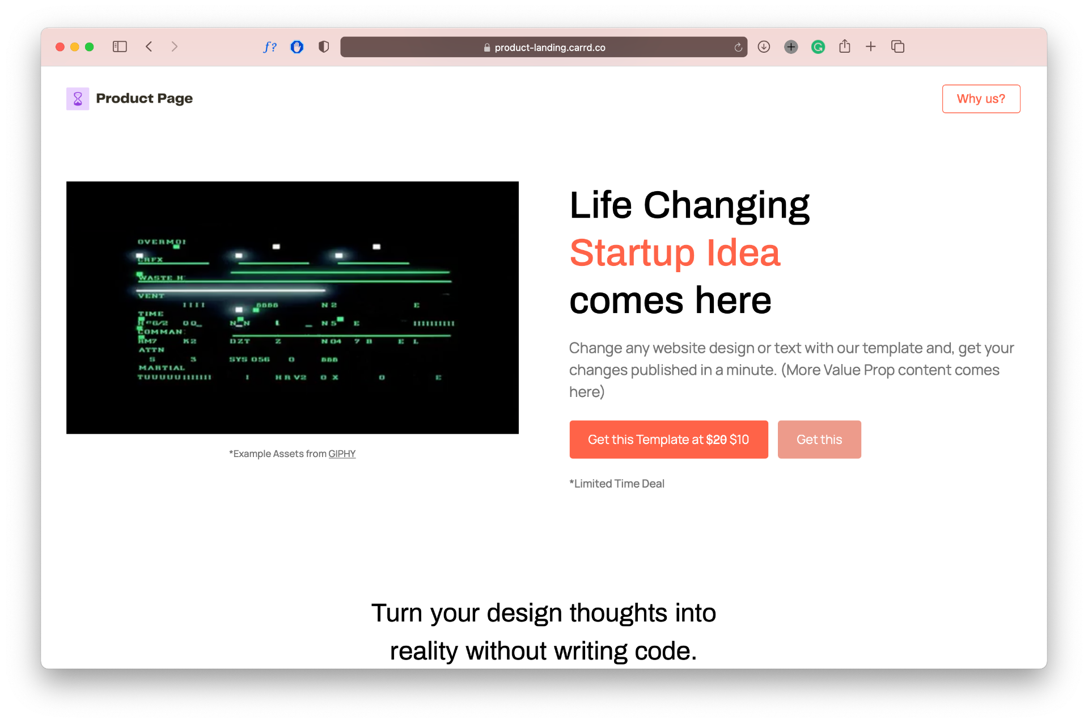Image resolution: width=1088 pixels, height=723 pixels.
Task: Show the Safari downloads list
Action: point(764,47)
